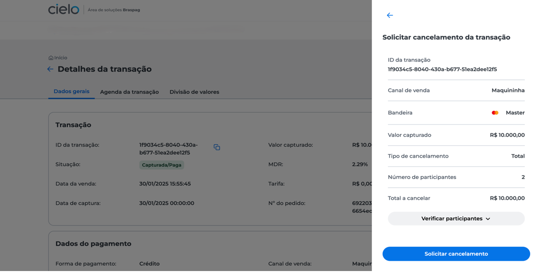
Task: Click the Total a cancelar amount
Action: point(507,198)
